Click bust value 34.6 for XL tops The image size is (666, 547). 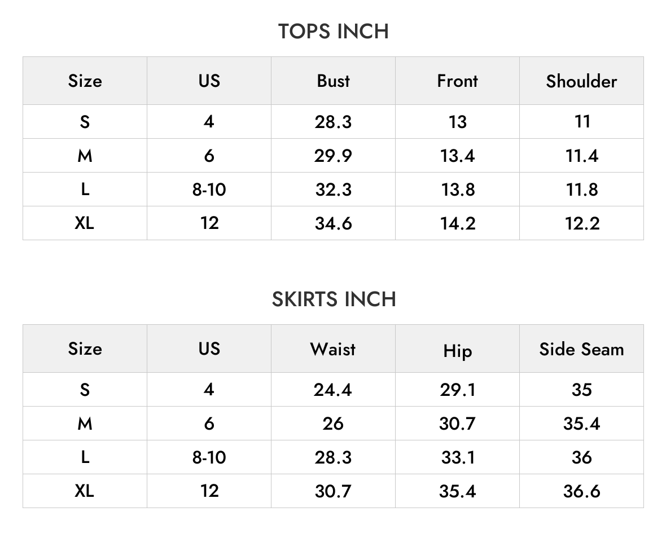(334, 223)
